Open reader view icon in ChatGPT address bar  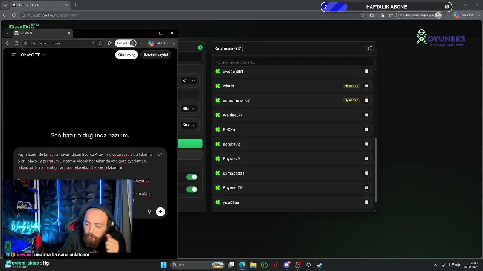[94, 43]
